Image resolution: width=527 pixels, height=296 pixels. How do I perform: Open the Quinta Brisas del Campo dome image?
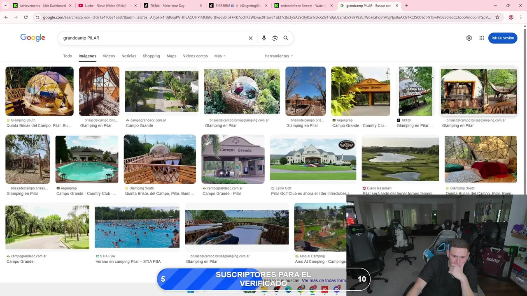[40, 91]
